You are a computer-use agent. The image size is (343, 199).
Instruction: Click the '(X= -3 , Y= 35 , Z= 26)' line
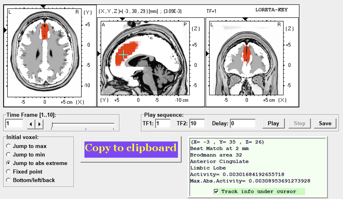pos(227,142)
